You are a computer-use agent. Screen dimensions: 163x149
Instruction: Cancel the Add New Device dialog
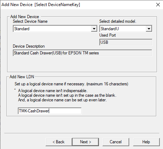point(116,142)
